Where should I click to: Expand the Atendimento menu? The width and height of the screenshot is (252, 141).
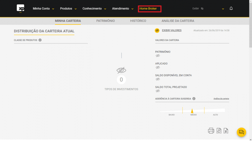[123, 8]
